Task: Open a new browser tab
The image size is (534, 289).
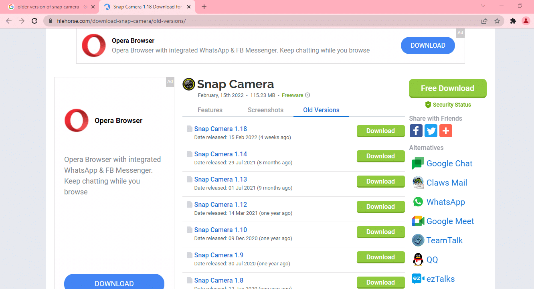Action: click(204, 7)
